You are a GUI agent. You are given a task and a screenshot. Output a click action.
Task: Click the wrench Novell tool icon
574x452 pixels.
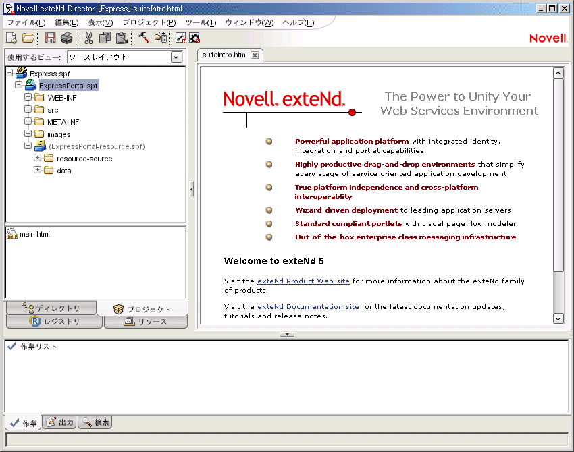[x=181, y=38]
